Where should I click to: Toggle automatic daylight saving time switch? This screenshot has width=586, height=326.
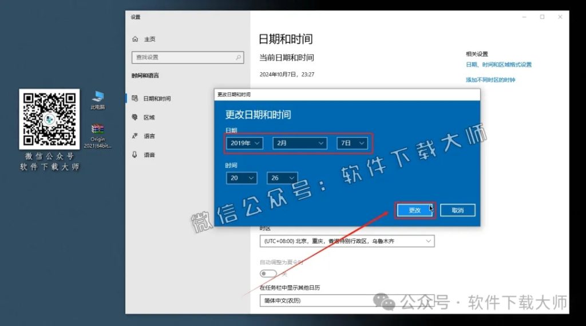[x=268, y=274]
